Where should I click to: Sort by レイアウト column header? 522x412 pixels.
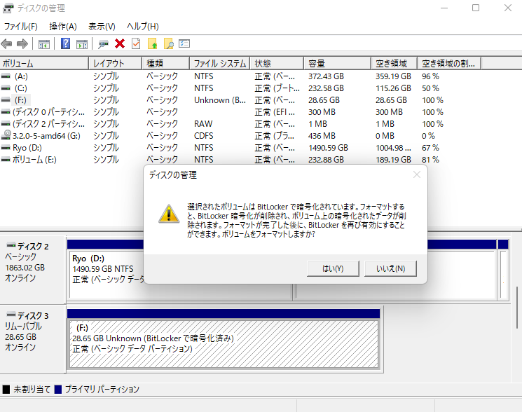coord(116,63)
